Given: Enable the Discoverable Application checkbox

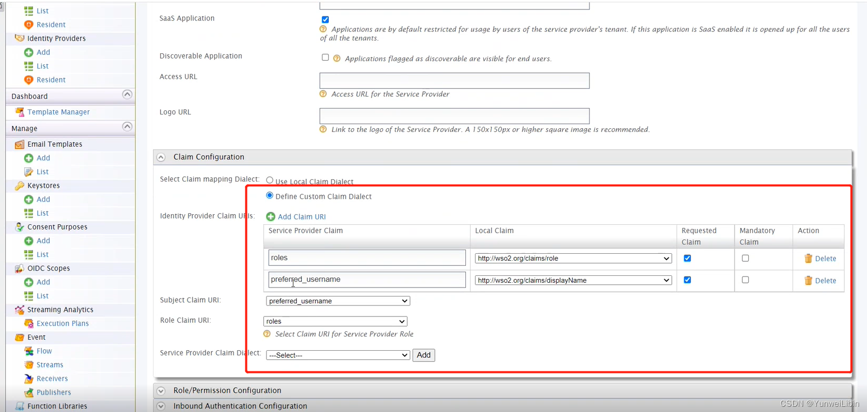Looking at the screenshot, I should [325, 57].
